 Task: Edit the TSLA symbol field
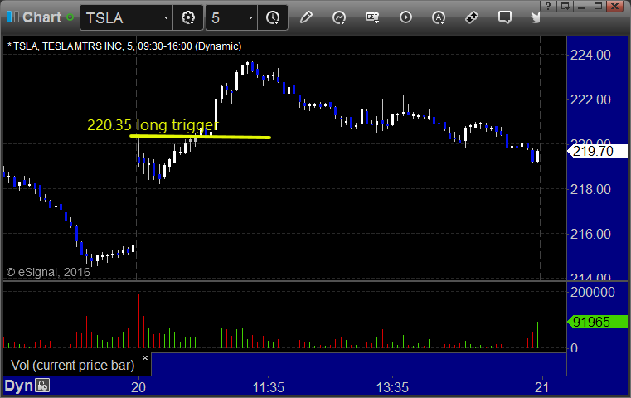pyautogui.click(x=121, y=17)
